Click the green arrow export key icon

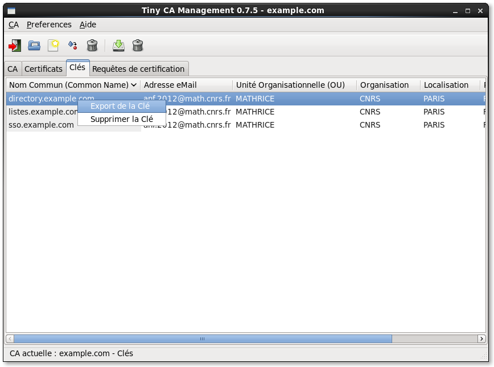[118, 46]
